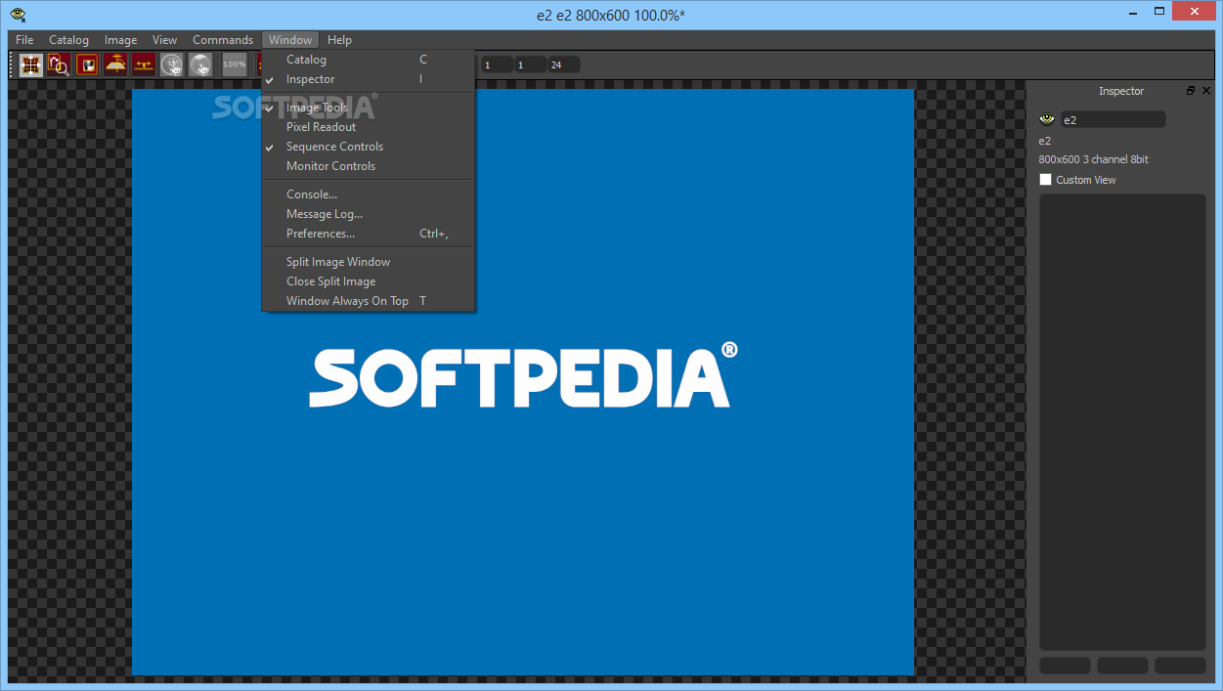
Task: Open the Catalog menu
Action: (x=69, y=40)
